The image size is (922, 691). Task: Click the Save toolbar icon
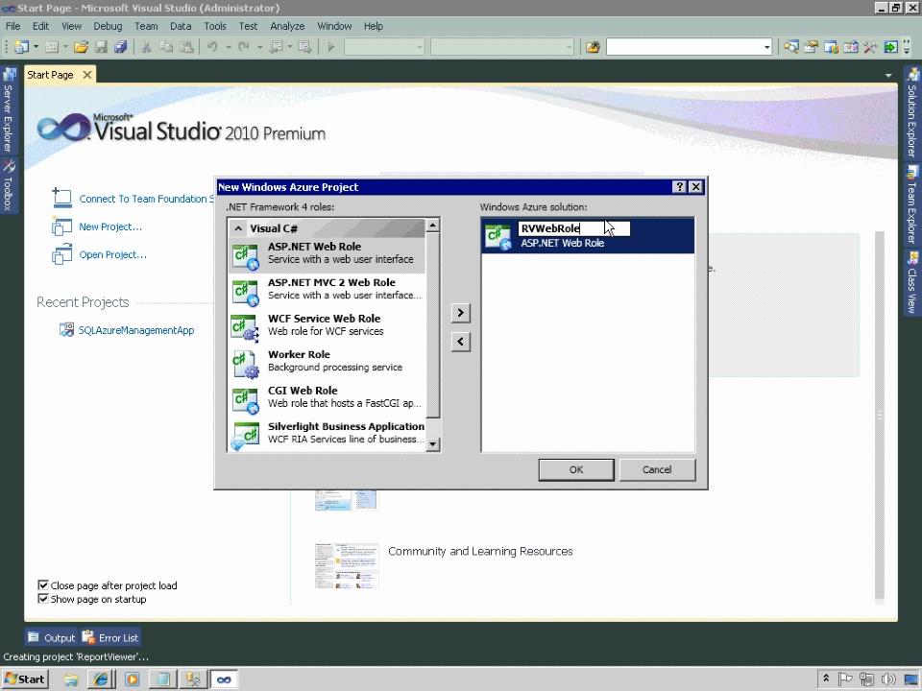point(101,46)
